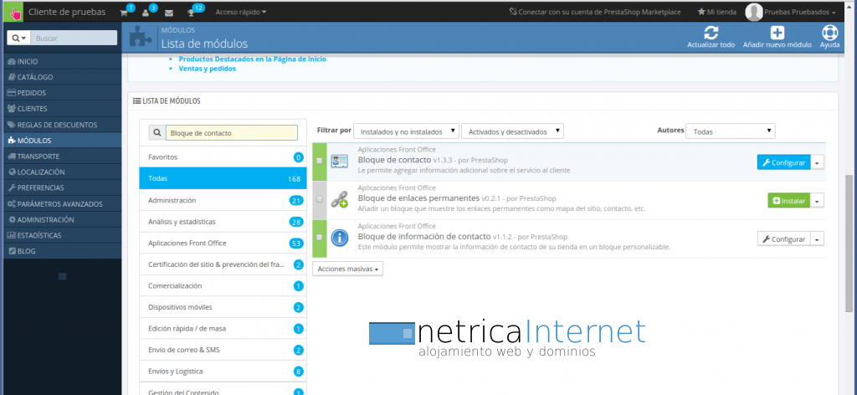
Task: Click the Buscar field in the sidebar
Action: (x=74, y=38)
